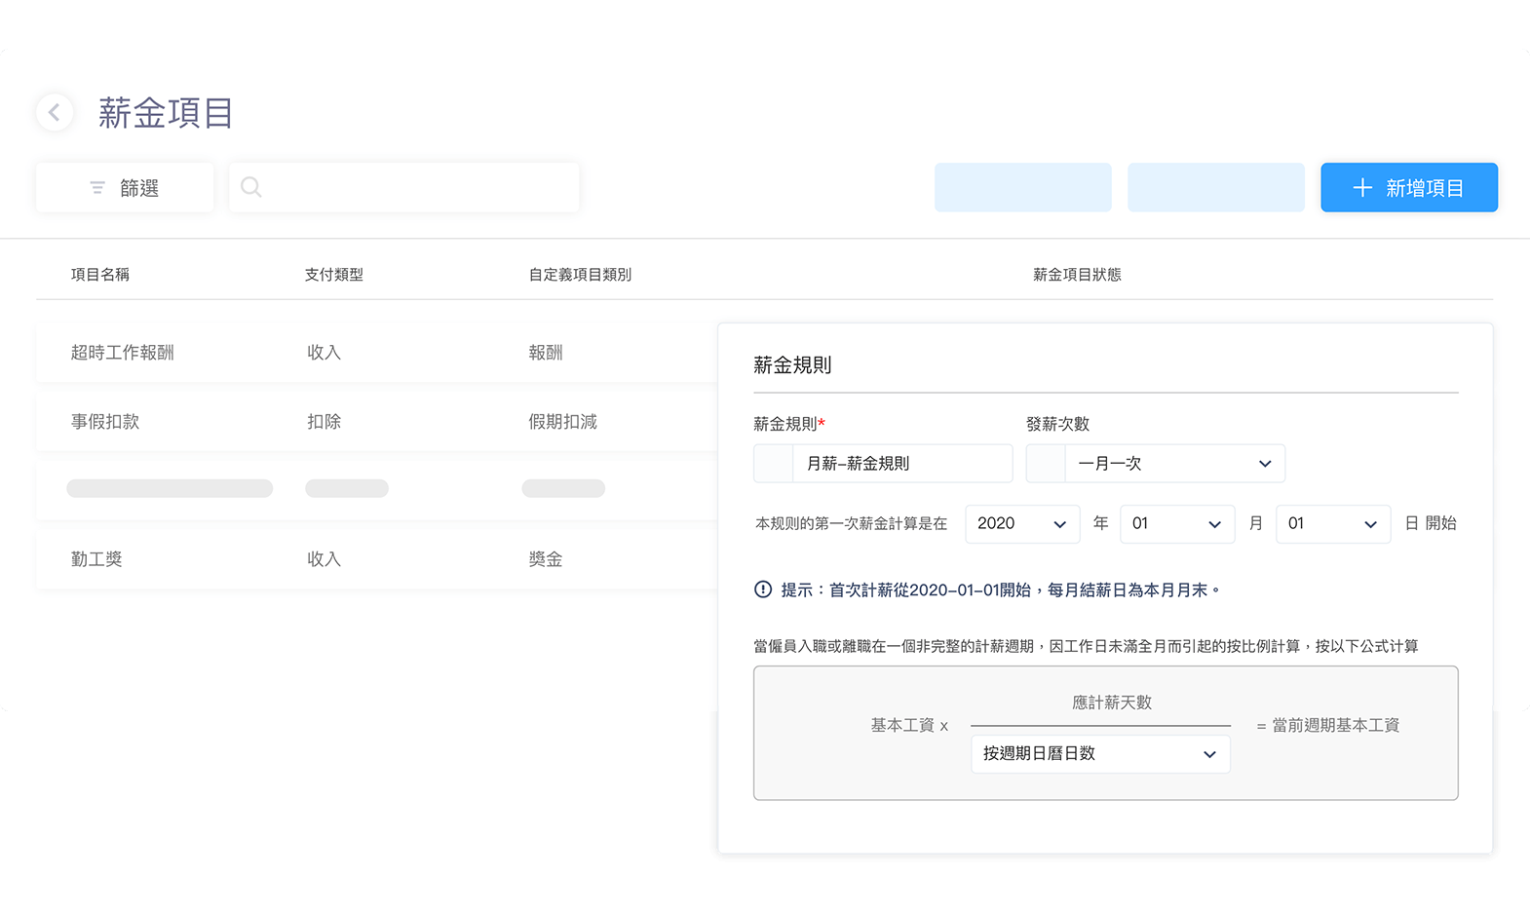Click the info icon next to 提示

click(763, 589)
